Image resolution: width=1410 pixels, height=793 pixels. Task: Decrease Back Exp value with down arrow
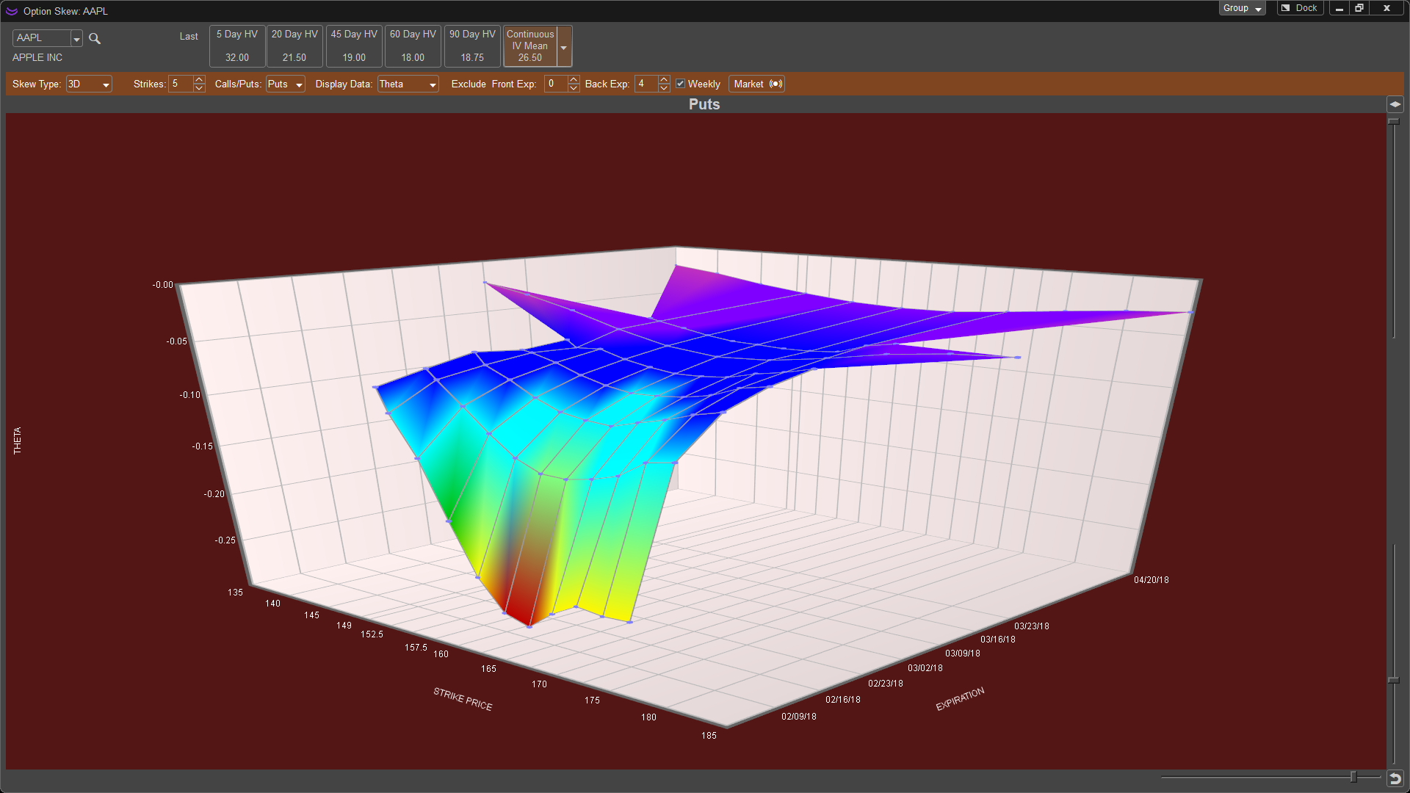pyautogui.click(x=664, y=88)
